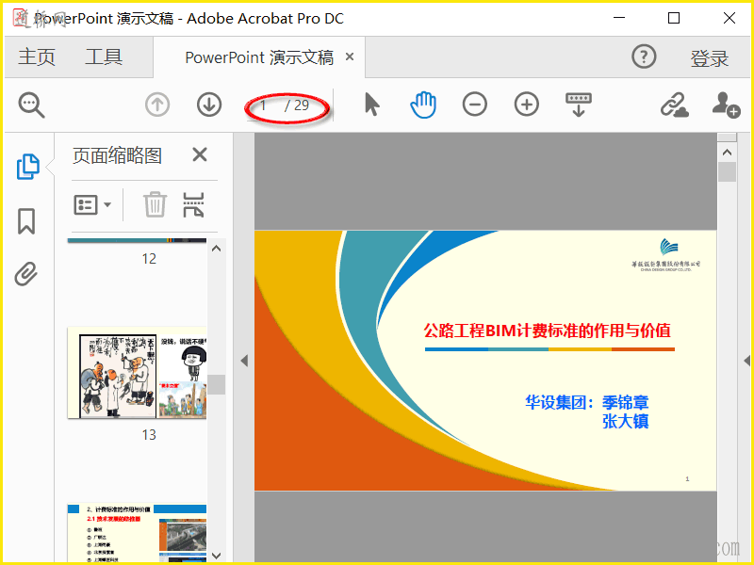Open the attachments paperclip panel
The width and height of the screenshot is (754, 565).
26,274
